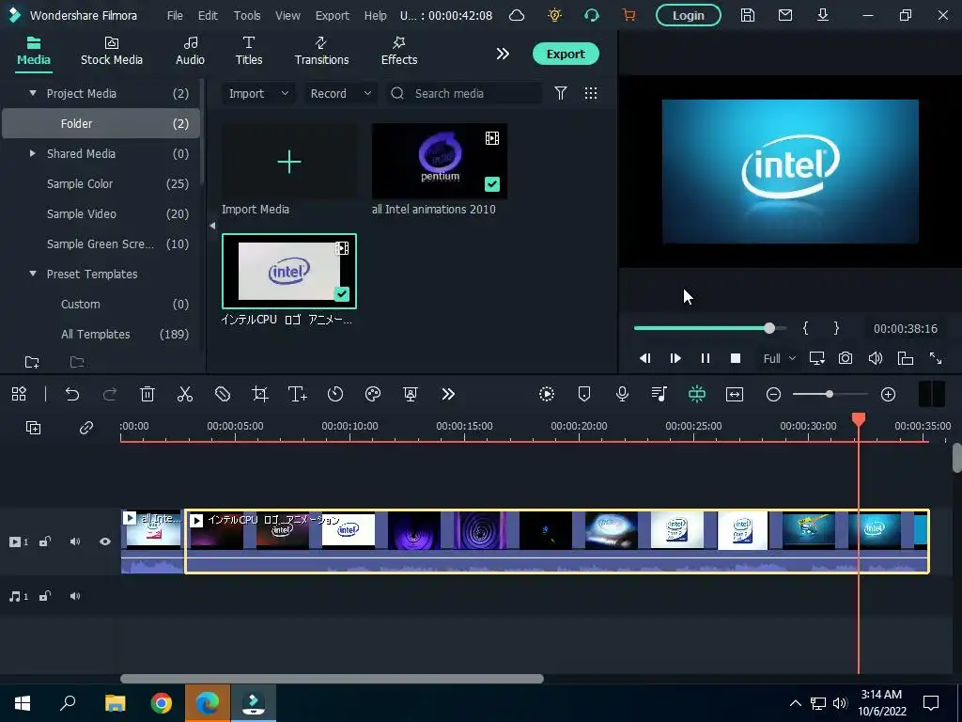Toggle video track 1 visibility eye
The width and height of the screenshot is (962, 722).
105,541
